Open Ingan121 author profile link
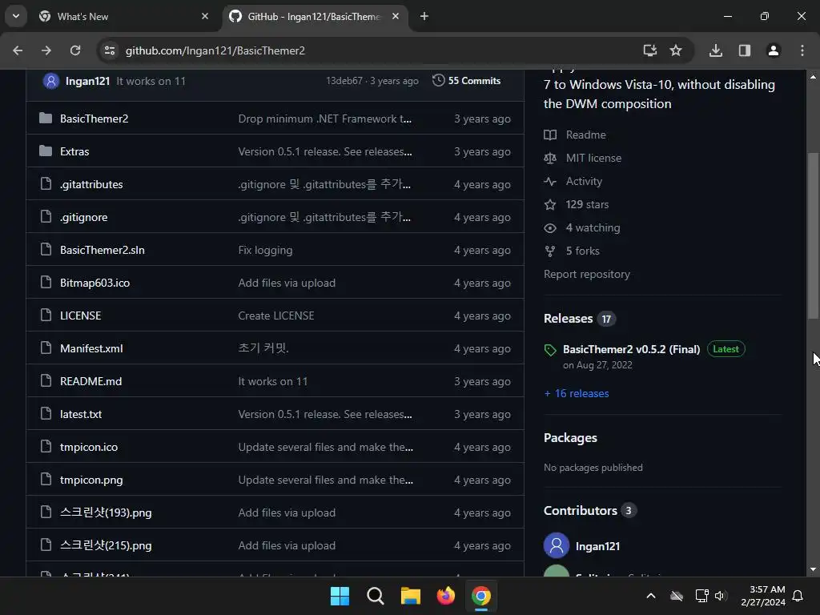Image resolution: width=820 pixels, height=615 pixels. click(x=87, y=81)
